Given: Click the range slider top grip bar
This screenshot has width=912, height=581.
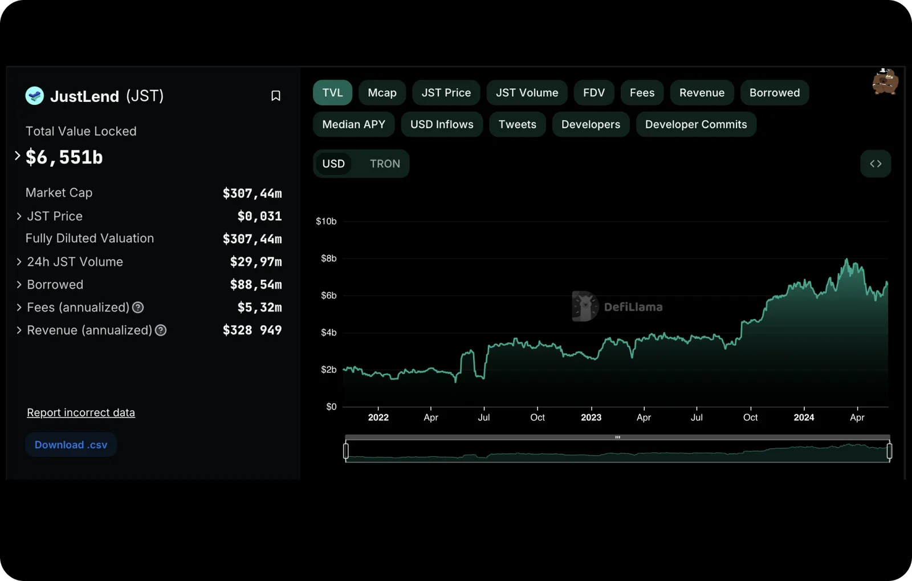Looking at the screenshot, I should [617, 437].
